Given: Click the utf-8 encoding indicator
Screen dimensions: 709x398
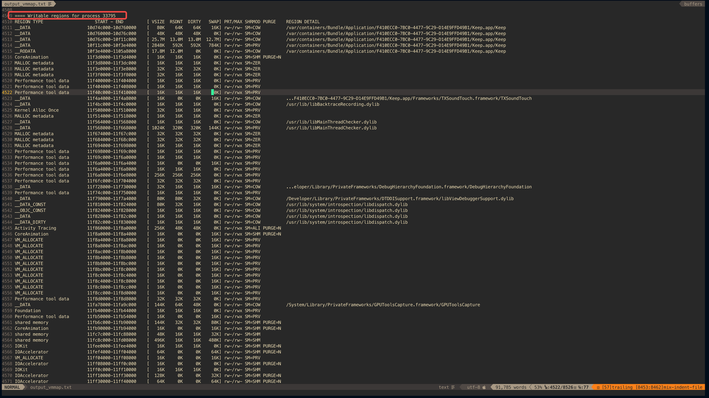Looking at the screenshot, I should pyautogui.click(x=475, y=387).
